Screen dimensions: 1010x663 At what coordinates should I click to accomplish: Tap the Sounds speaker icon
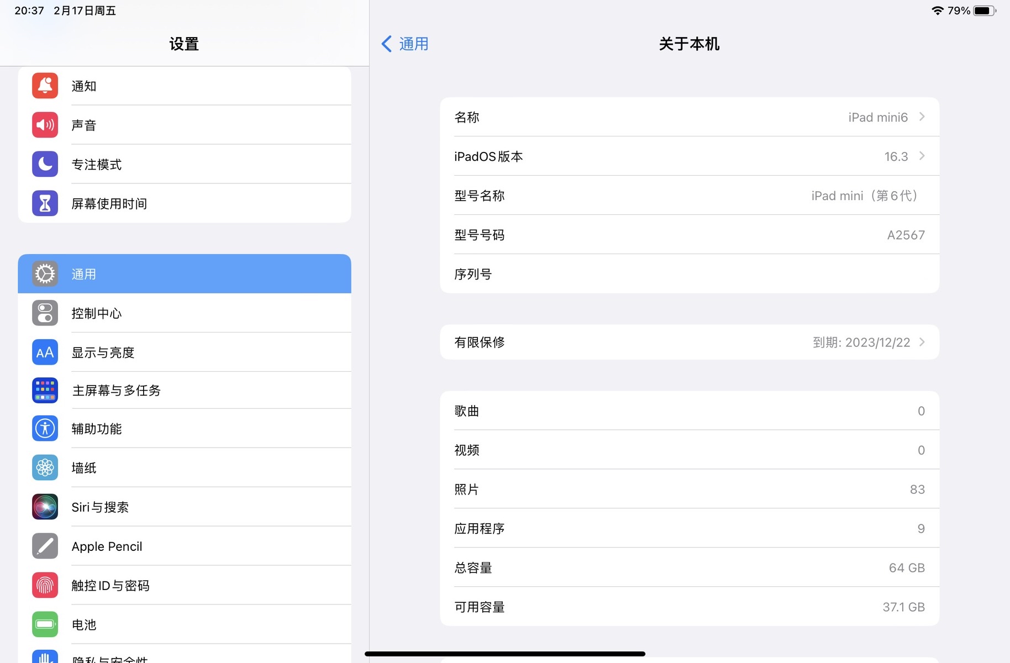tap(45, 125)
